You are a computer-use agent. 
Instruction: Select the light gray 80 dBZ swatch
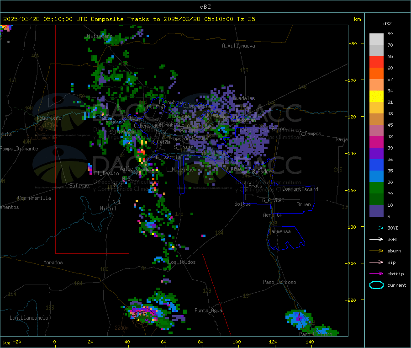click(376, 39)
